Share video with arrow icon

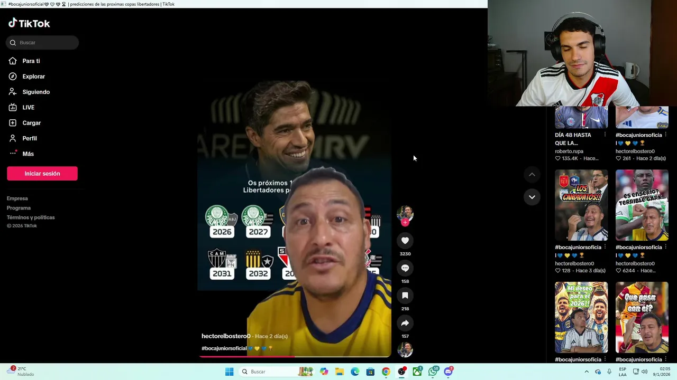405,323
